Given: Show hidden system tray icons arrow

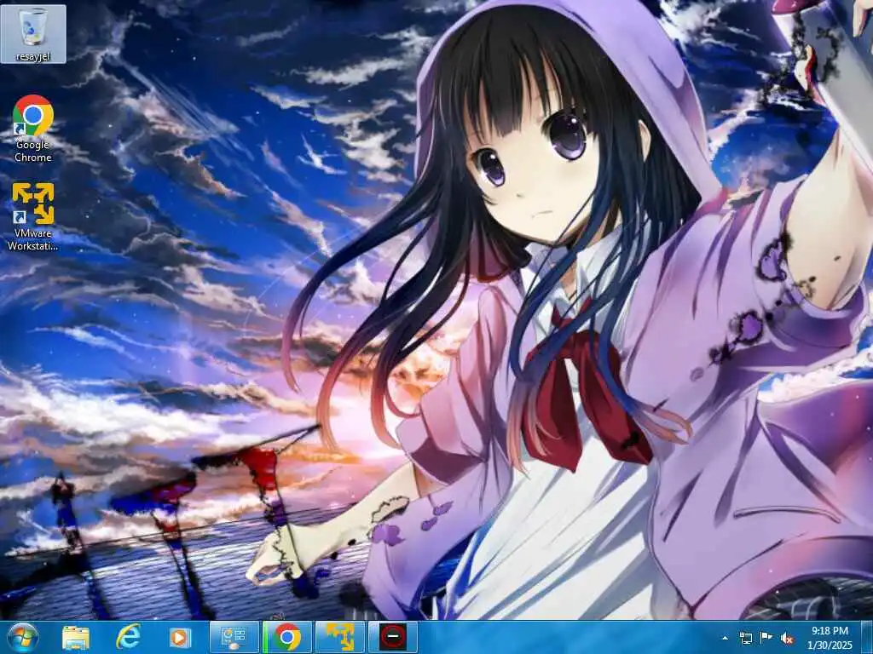Looking at the screenshot, I should (x=725, y=639).
